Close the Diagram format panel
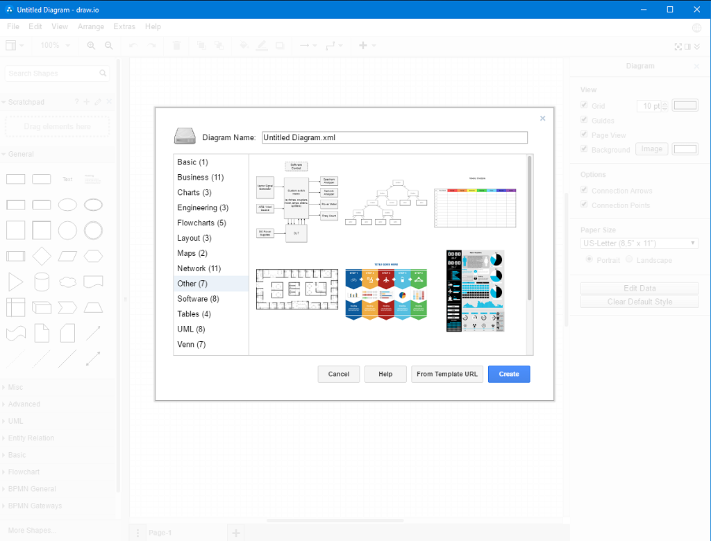Image resolution: width=711 pixels, height=541 pixels. (696, 66)
